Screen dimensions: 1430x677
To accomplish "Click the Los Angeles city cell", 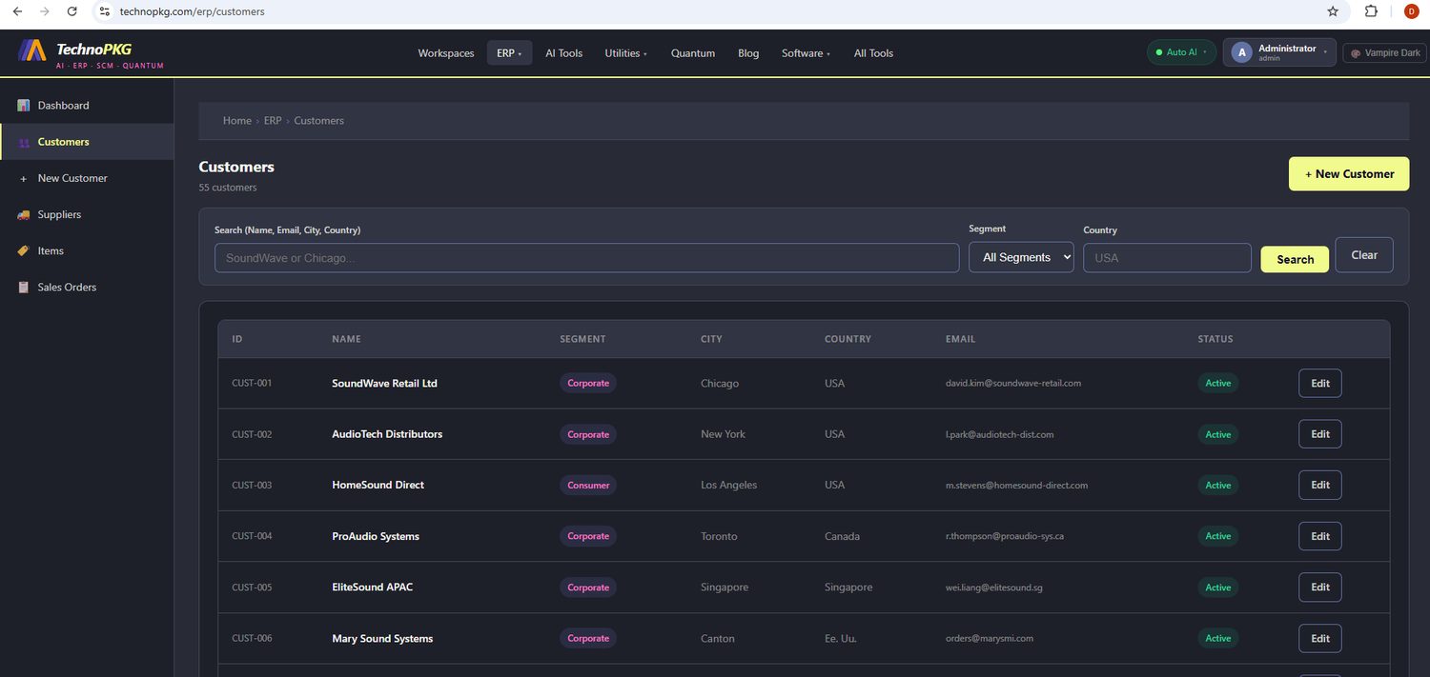I will (x=728, y=486).
